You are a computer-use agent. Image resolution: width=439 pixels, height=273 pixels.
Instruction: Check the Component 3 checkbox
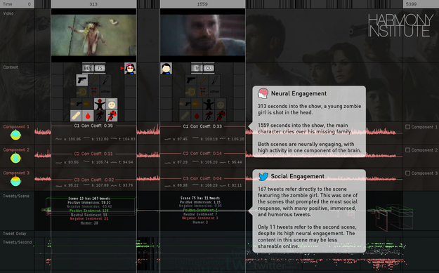point(408,173)
